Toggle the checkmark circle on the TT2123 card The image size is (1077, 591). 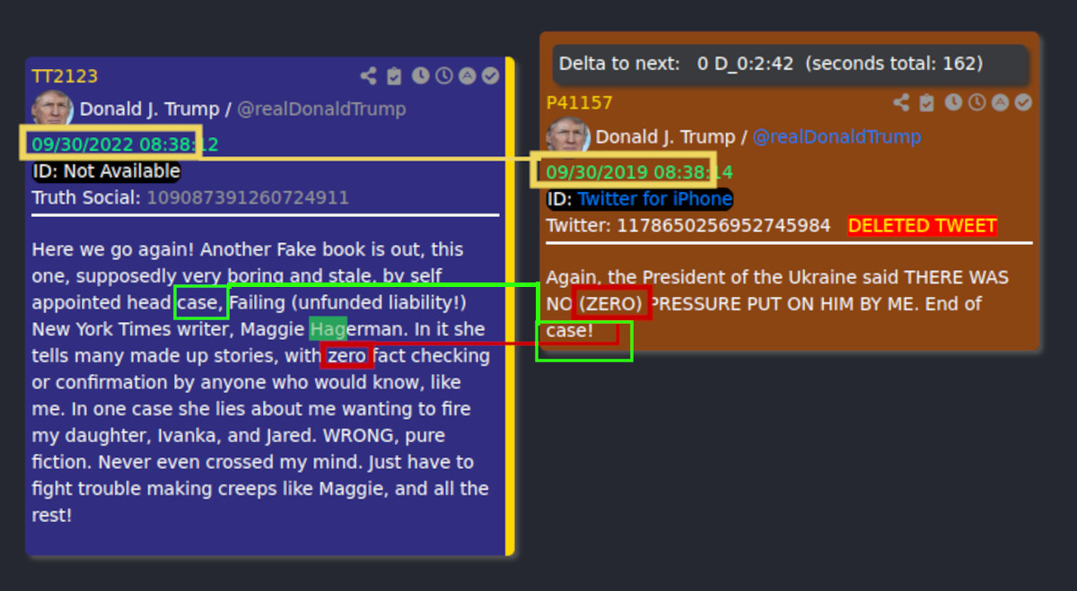point(490,76)
